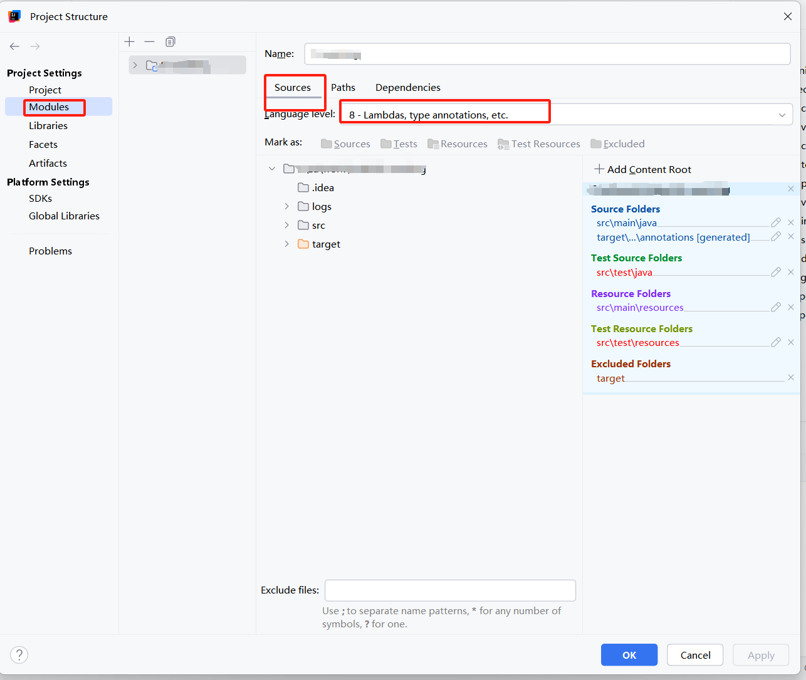Screen dimensions: 806x680
Task: Open Facets settings page
Action: (x=43, y=145)
